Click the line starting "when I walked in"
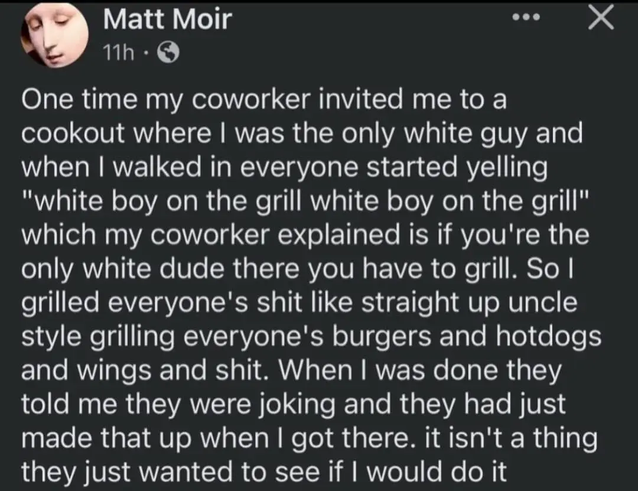This screenshot has height=491, width=638. coord(284,168)
